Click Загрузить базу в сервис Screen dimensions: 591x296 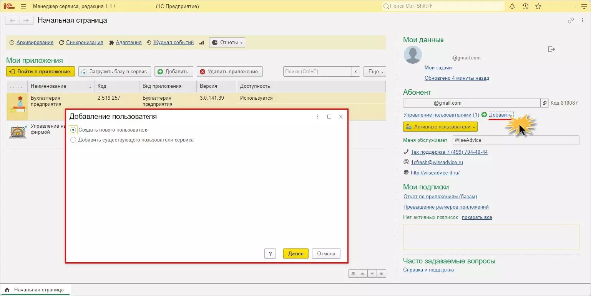coord(115,71)
